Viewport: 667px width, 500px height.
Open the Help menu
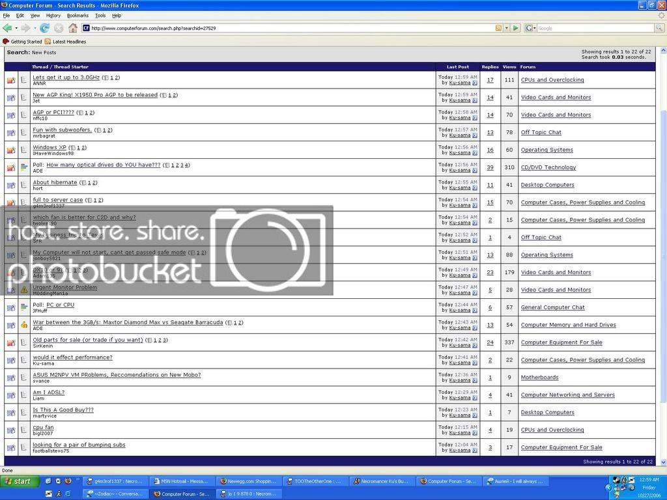pos(117,16)
